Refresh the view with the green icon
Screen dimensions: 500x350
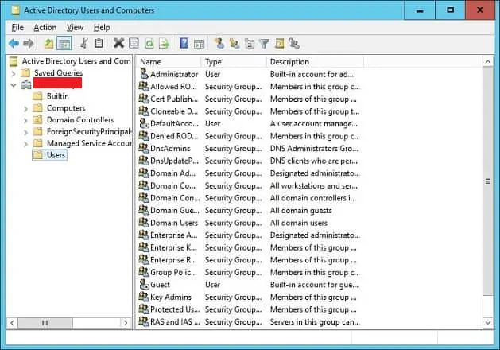click(149, 44)
